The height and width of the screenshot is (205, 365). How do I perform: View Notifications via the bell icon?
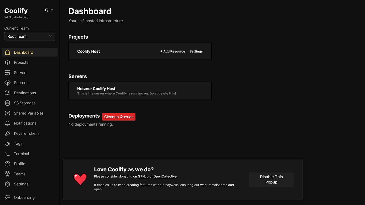[8, 123]
